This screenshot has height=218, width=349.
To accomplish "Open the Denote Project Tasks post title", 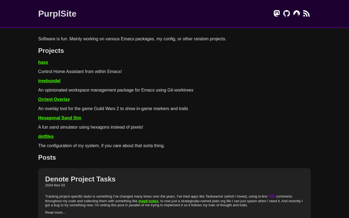I will pos(80,179).
